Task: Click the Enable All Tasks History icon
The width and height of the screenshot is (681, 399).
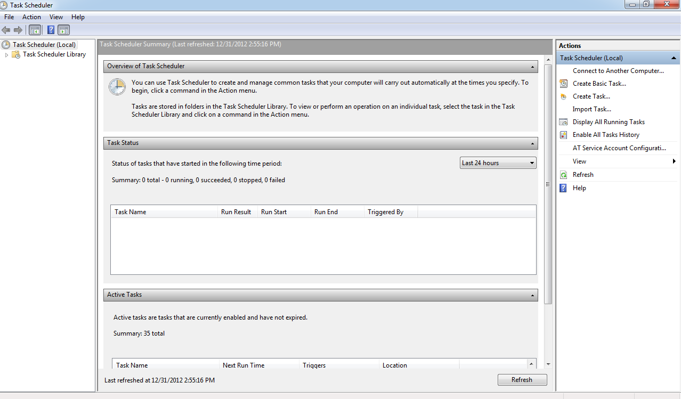Action: [x=563, y=135]
